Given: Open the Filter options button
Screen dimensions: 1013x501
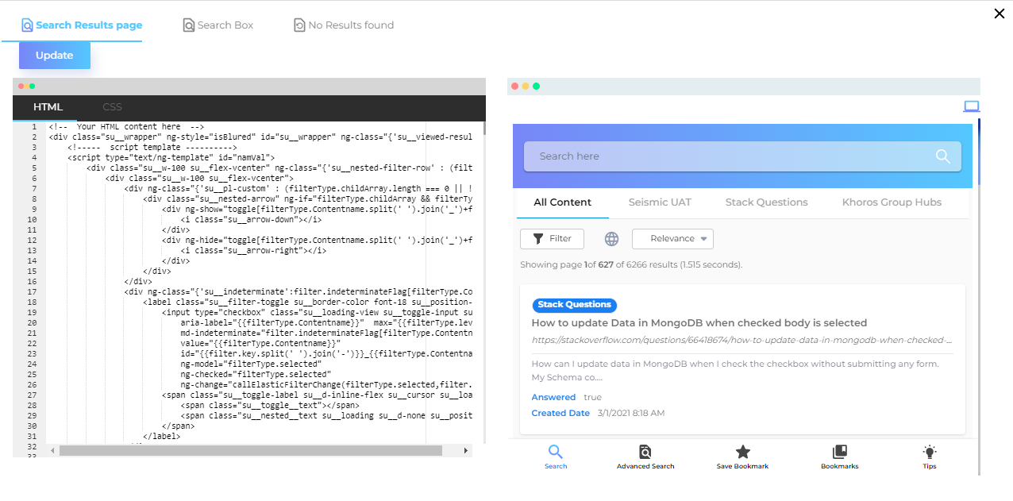Looking at the screenshot, I should [552, 239].
